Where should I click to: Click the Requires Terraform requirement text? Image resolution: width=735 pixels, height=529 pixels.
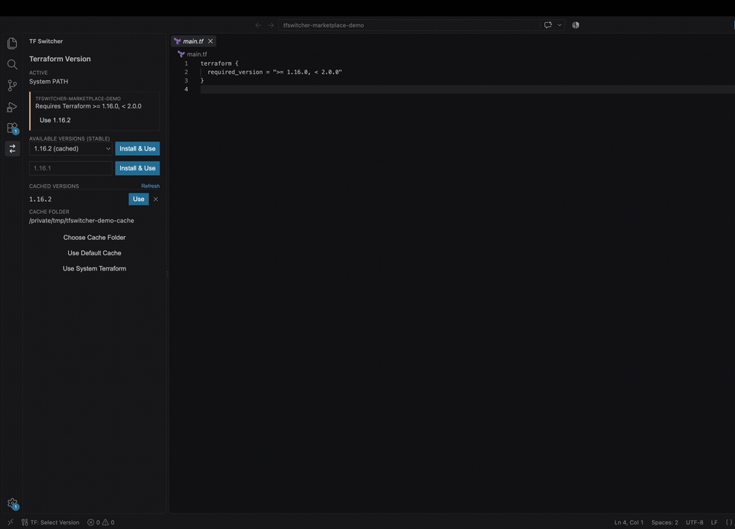89,106
